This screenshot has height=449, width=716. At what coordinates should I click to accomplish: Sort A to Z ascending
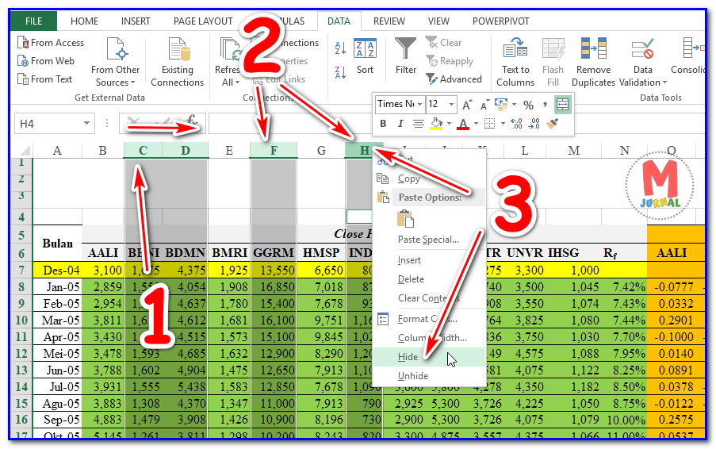[x=340, y=48]
